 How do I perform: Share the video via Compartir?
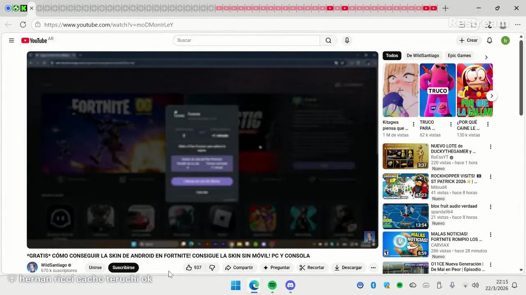click(239, 268)
